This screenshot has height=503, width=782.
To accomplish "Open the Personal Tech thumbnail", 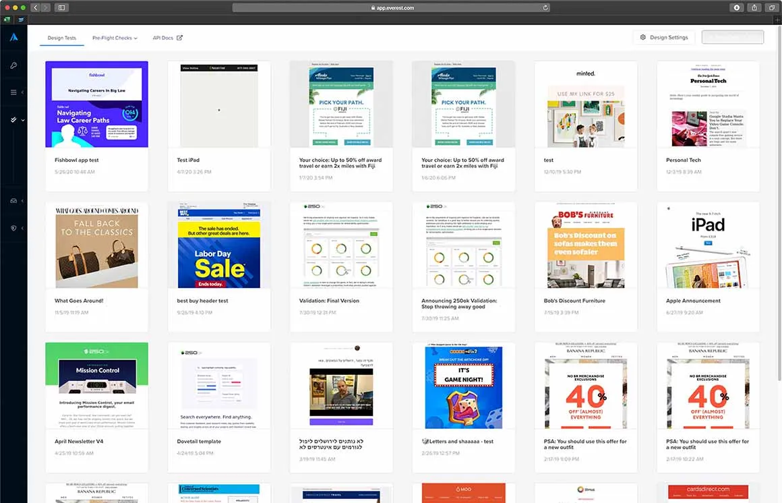I will click(x=709, y=105).
